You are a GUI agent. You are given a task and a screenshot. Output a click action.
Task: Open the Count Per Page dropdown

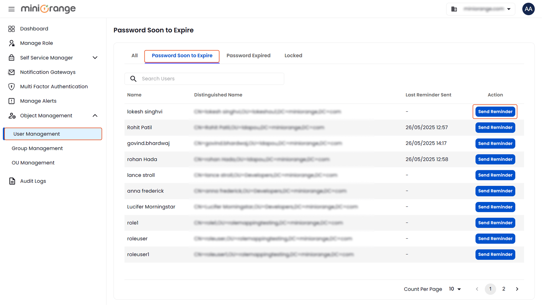[455, 289]
